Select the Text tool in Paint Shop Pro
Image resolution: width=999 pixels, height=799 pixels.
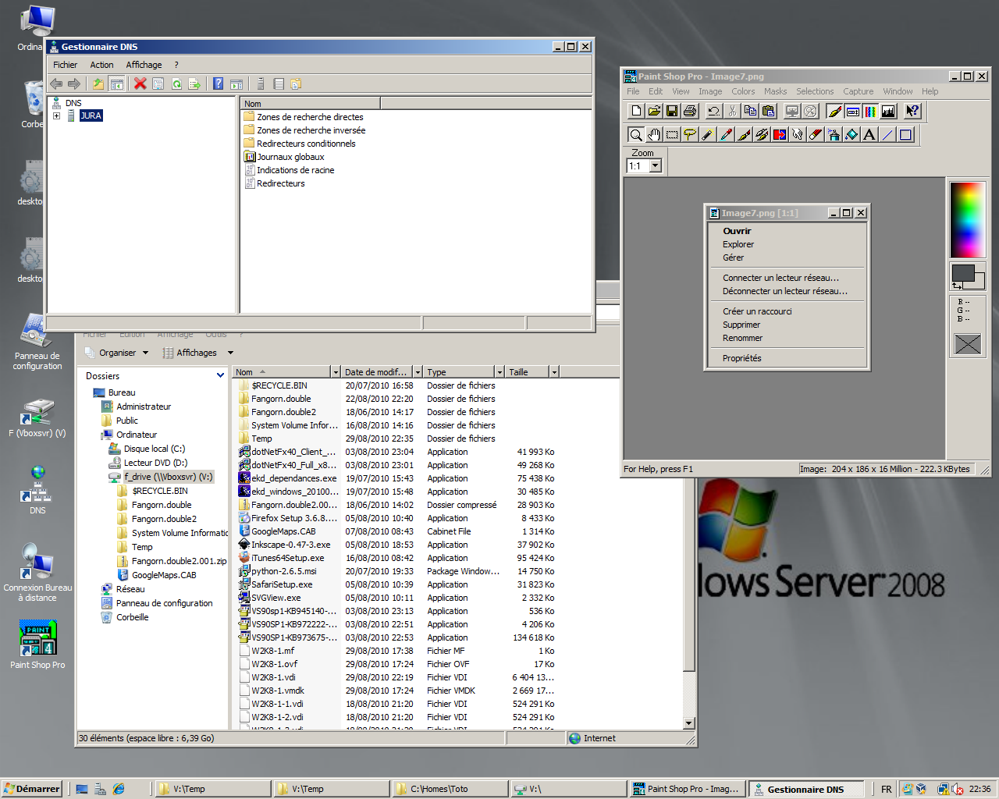869,135
